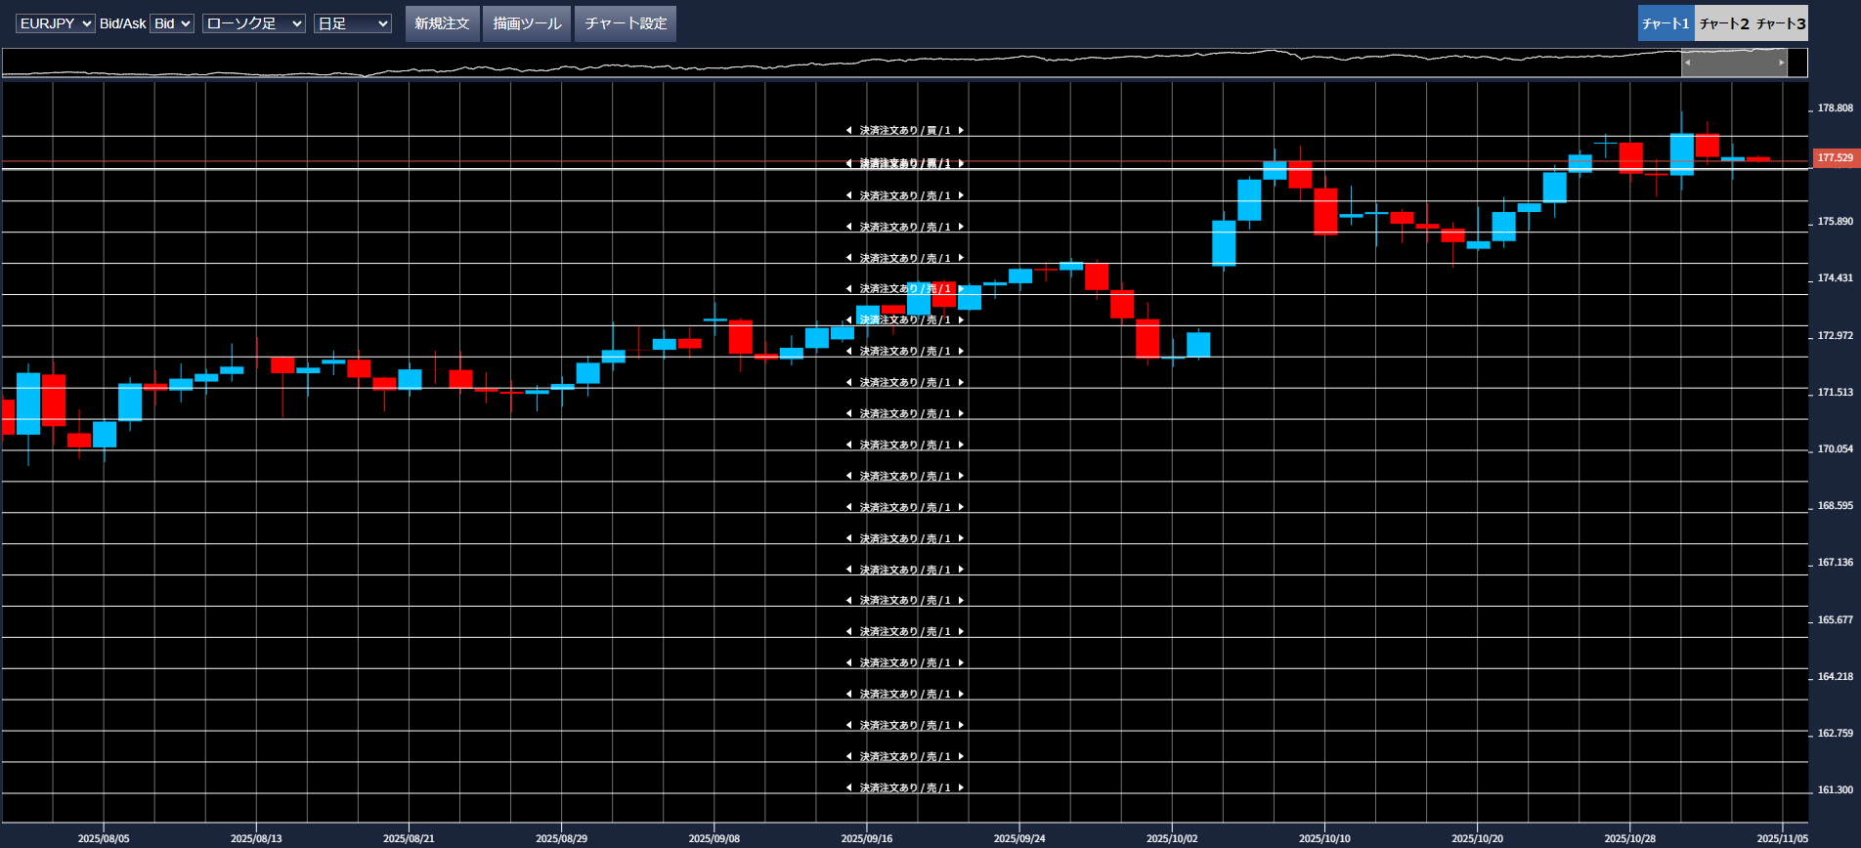This screenshot has width=1861, height=848.
Task: Click right arrow of the topmost order label
Action: coord(961,130)
